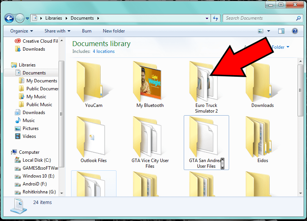The height and width of the screenshot is (221, 307).
Task: Select Downloads under Favorites in the sidebar
Action: (x=30, y=49)
